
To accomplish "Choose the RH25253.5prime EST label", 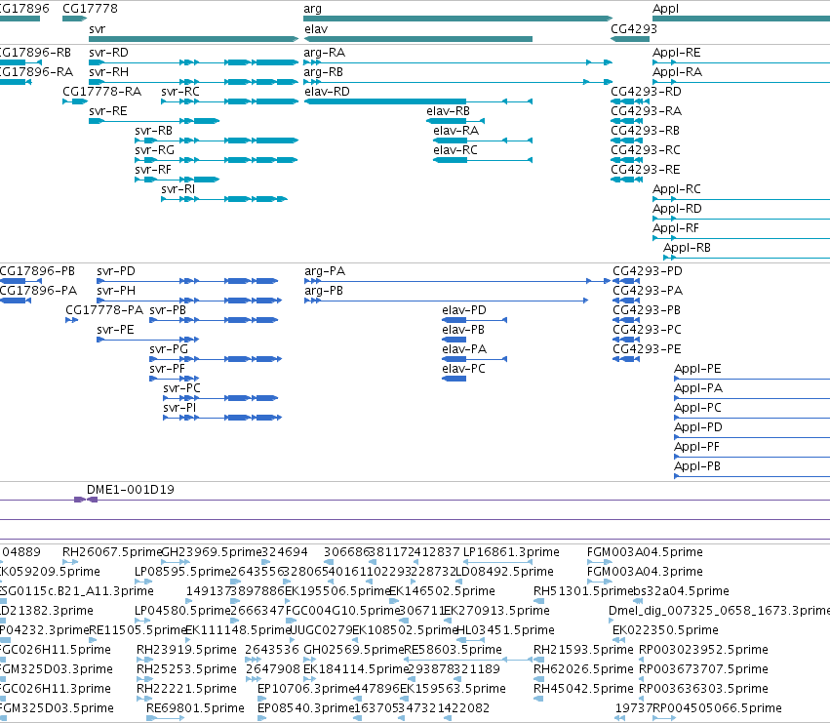I will pyautogui.click(x=186, y=669).
